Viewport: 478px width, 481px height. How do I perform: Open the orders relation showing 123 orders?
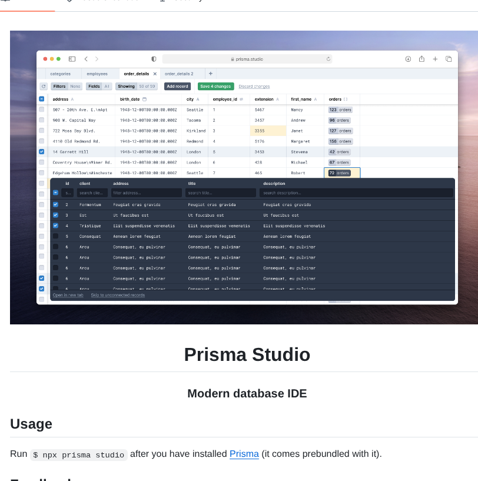[x=340, y=110]
